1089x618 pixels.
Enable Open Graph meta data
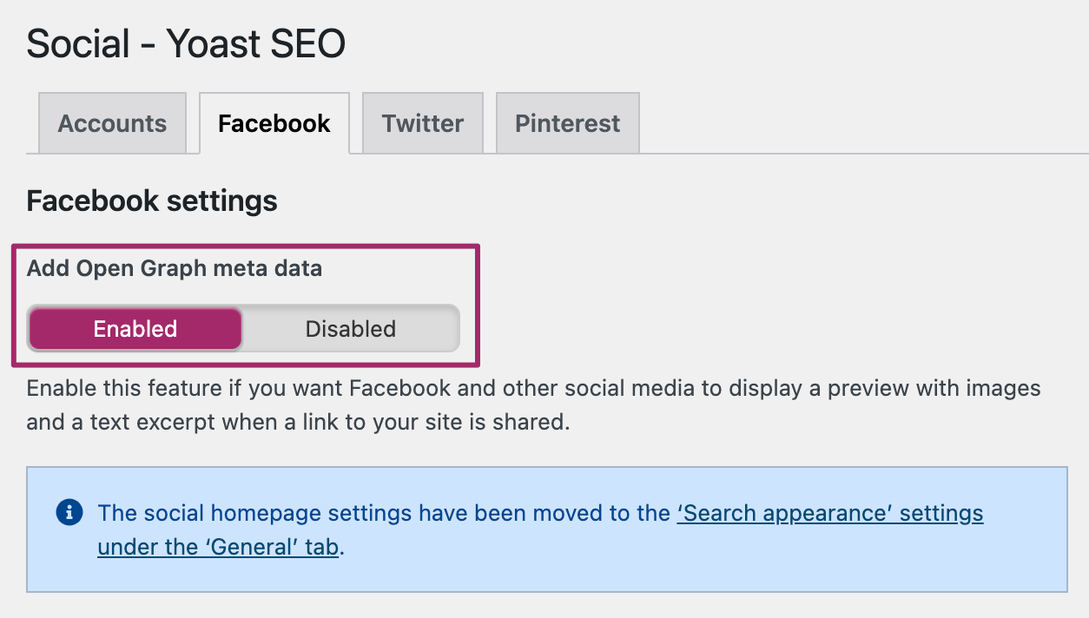click(135, 329)
